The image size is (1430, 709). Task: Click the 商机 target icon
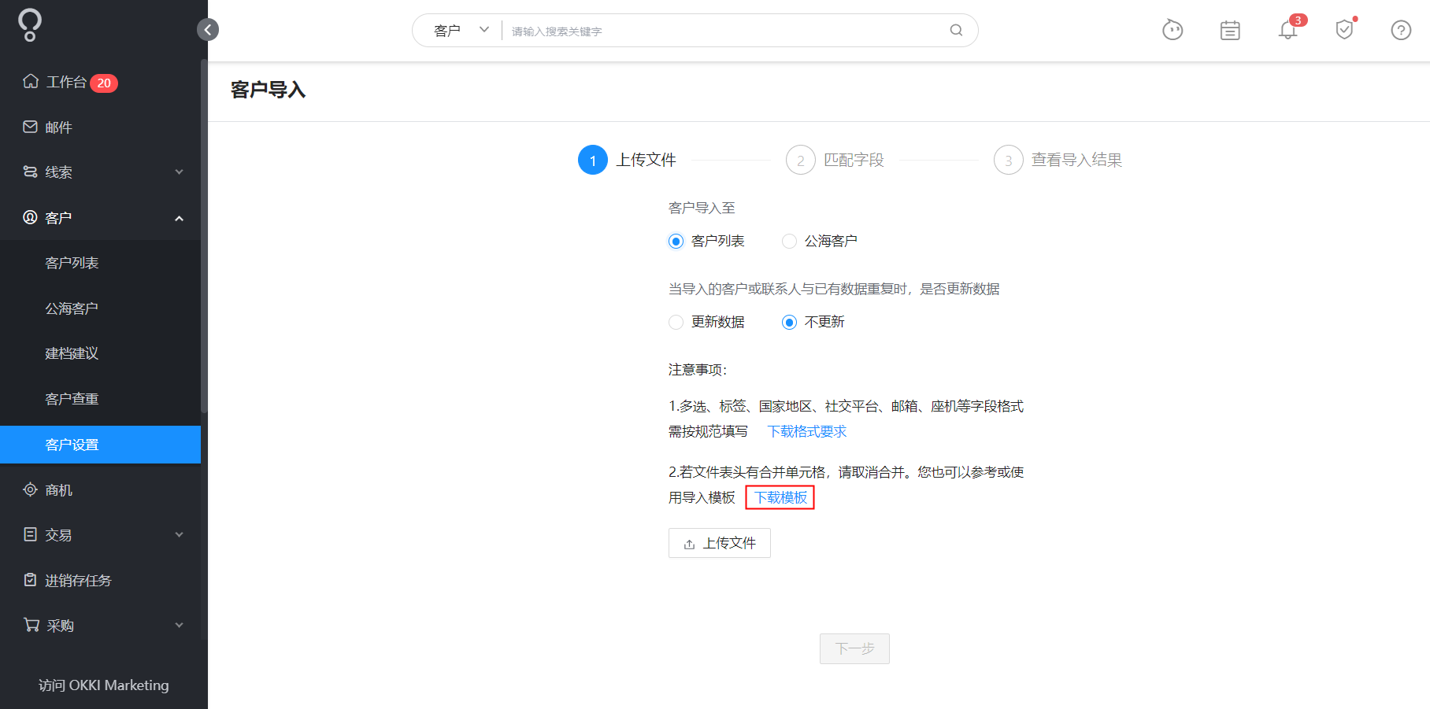click(31, 489)
